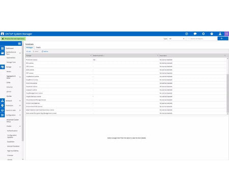Open Storage Tiers in the navigation menu
This screenshot has height=191, width=229.
pyautogui.click(x=11, y=62)
